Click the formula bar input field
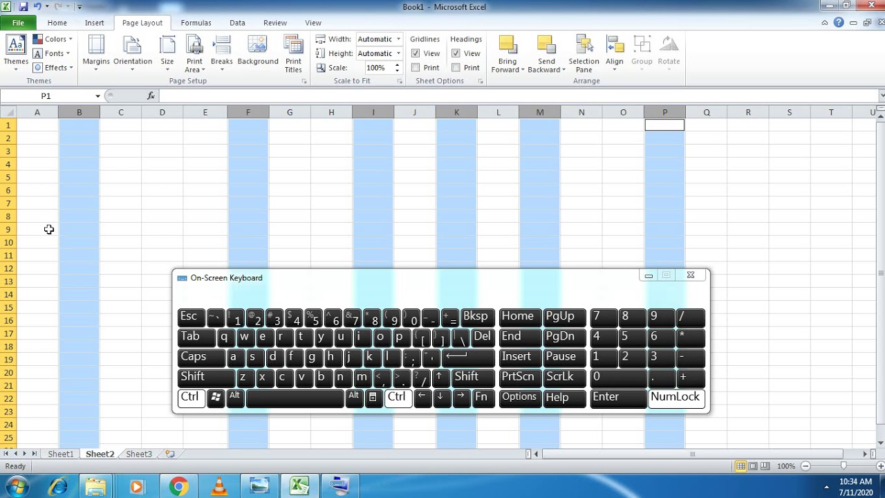Image resolution: width=885 pixels, height=498 pixels. pyautogui.click(x=519, y=95)
